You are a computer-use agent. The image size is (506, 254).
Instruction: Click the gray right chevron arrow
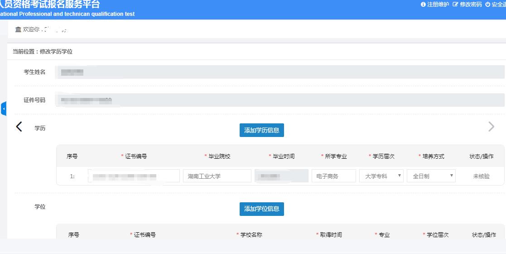[491, 127]
